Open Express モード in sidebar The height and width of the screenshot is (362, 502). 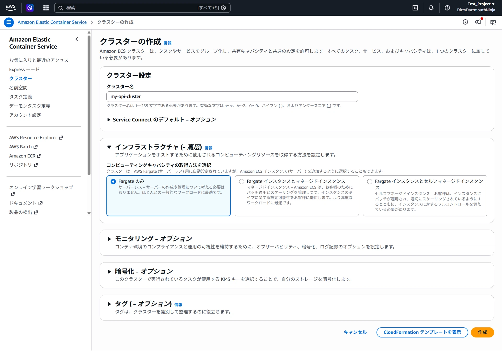[x=24, y=69]
